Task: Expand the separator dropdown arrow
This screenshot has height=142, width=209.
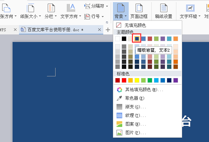Action: [x=107, y=6]
